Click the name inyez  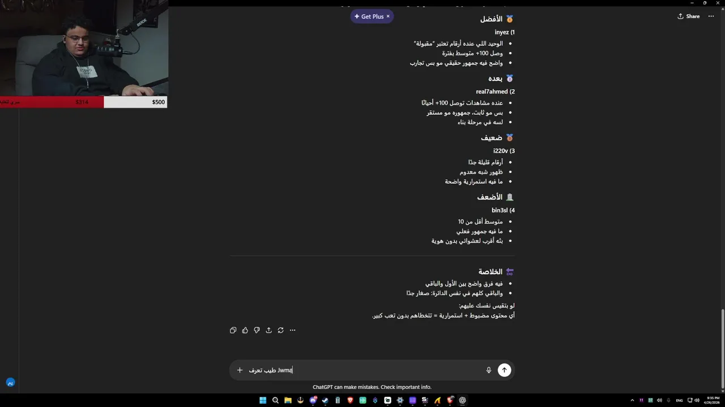pyautogui.click(x=502, y=32)
